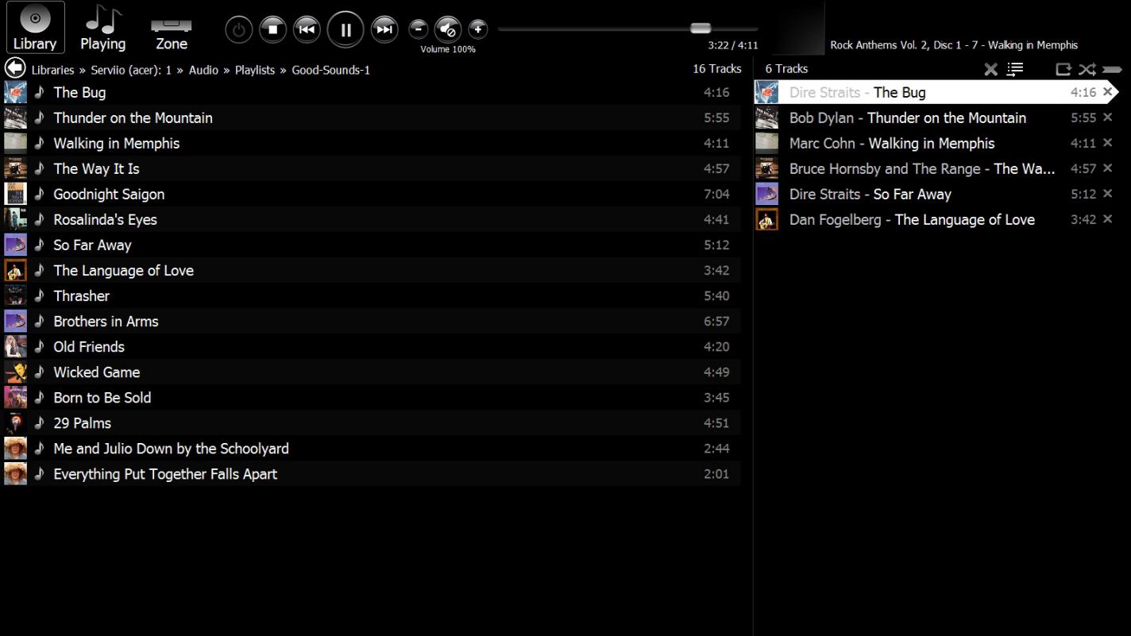1131x636 pixels.
Task: Select Brothers in Arms from the library
Action: click(106, 322)
